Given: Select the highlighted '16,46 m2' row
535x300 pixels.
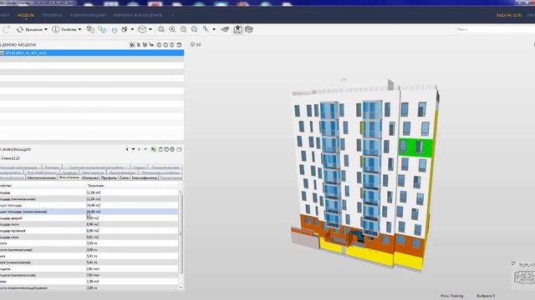Looking at the screenshot, I should click(x=89, y=212).
